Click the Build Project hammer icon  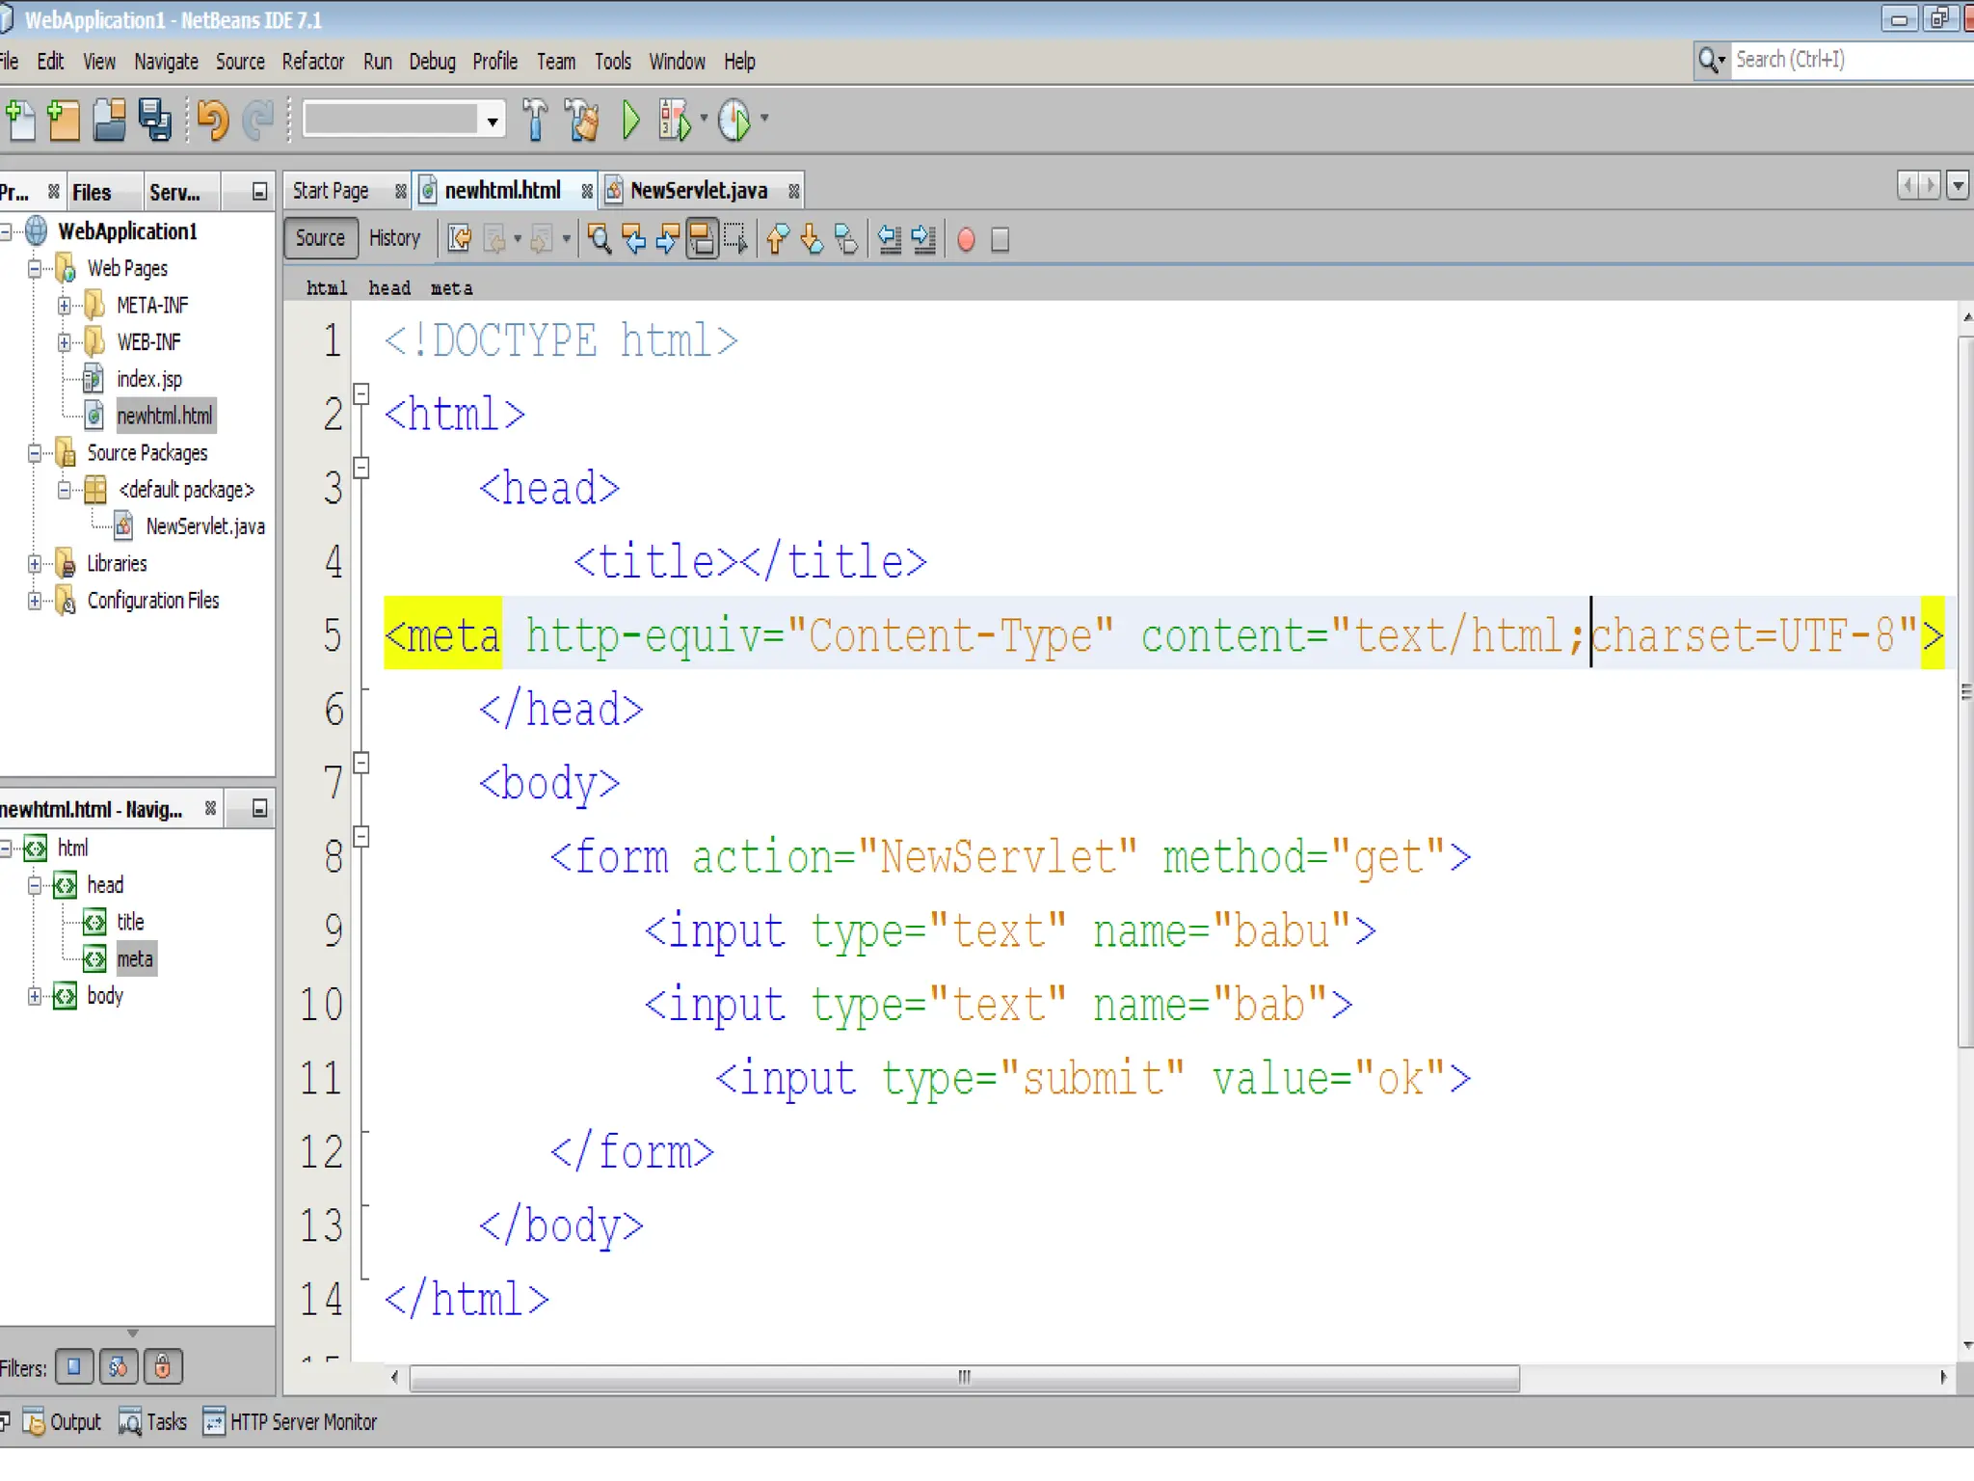click(x=535, y=120)
